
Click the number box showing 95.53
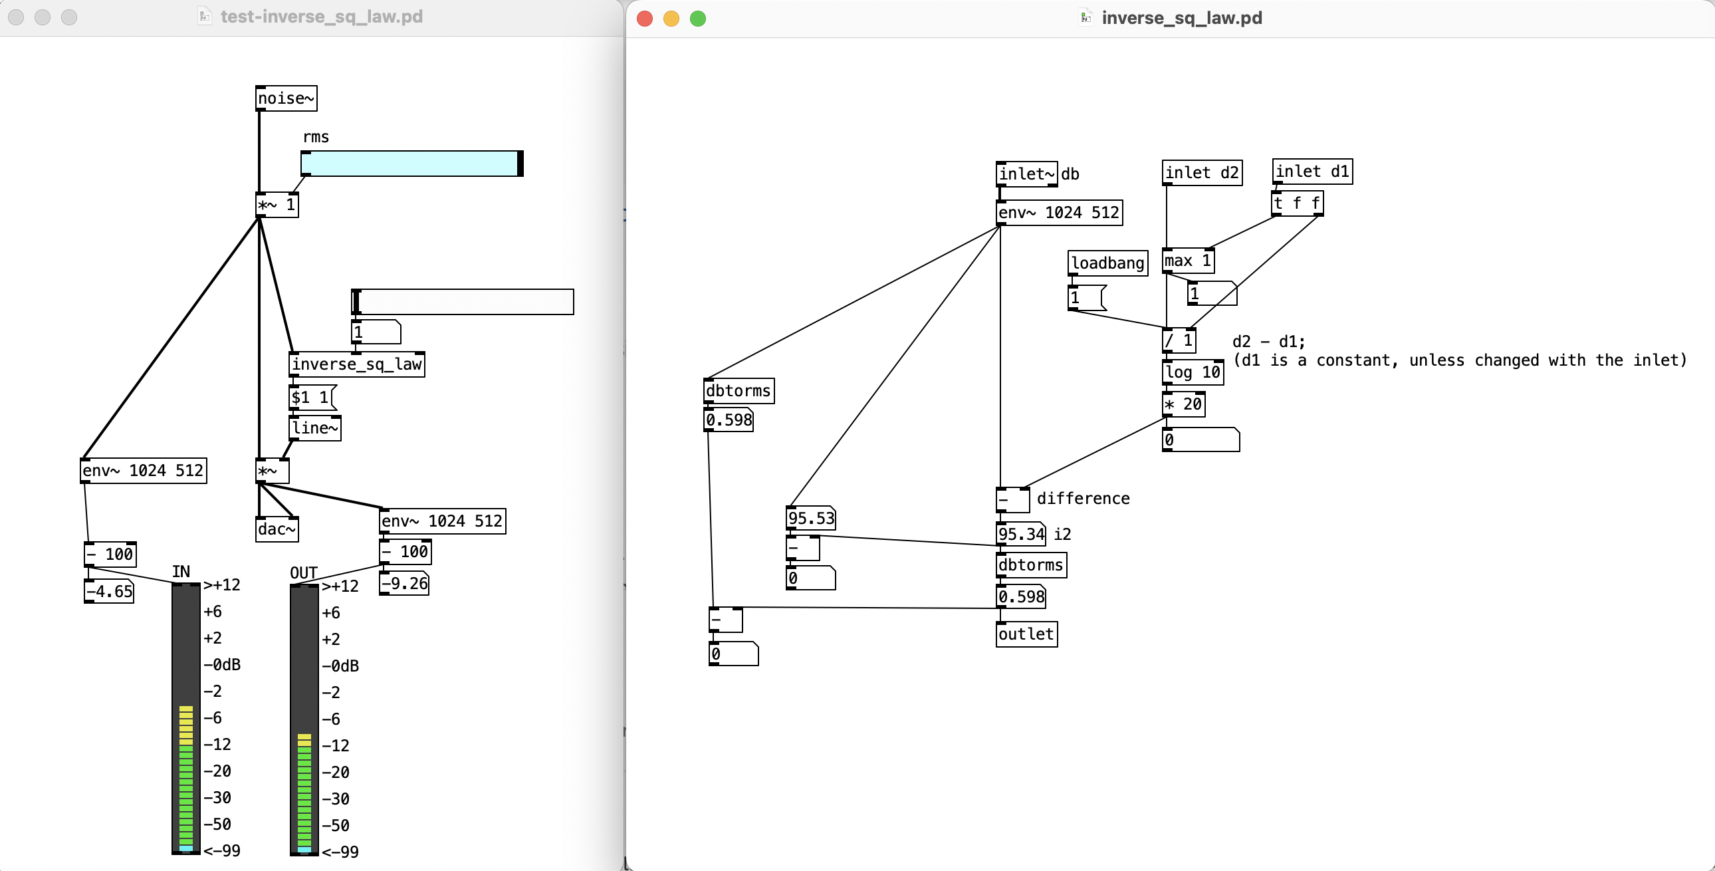[x=811, y=518]
